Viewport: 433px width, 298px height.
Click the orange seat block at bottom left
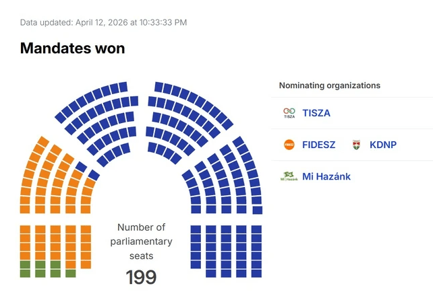[55, 242]
